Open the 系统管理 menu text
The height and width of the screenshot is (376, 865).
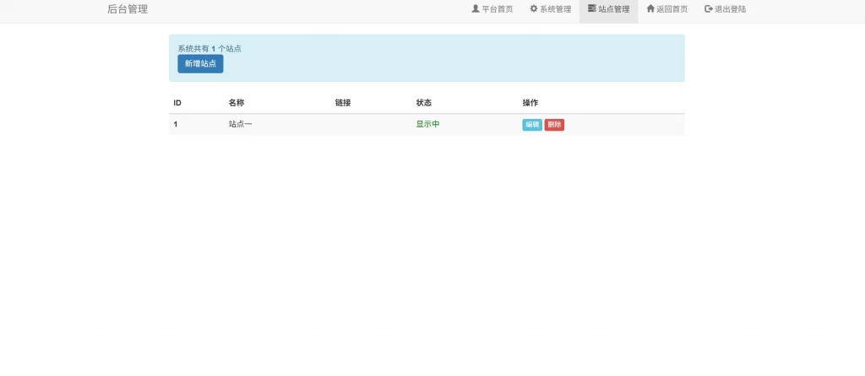pos(556,9)
